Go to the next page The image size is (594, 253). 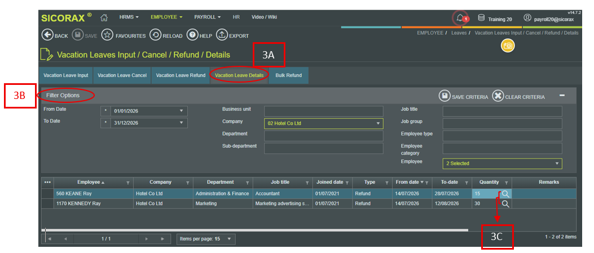(147, 239)
